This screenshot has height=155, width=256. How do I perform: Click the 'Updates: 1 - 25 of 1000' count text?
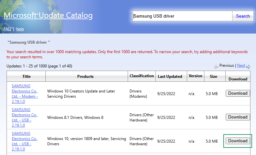pos(39,66)
